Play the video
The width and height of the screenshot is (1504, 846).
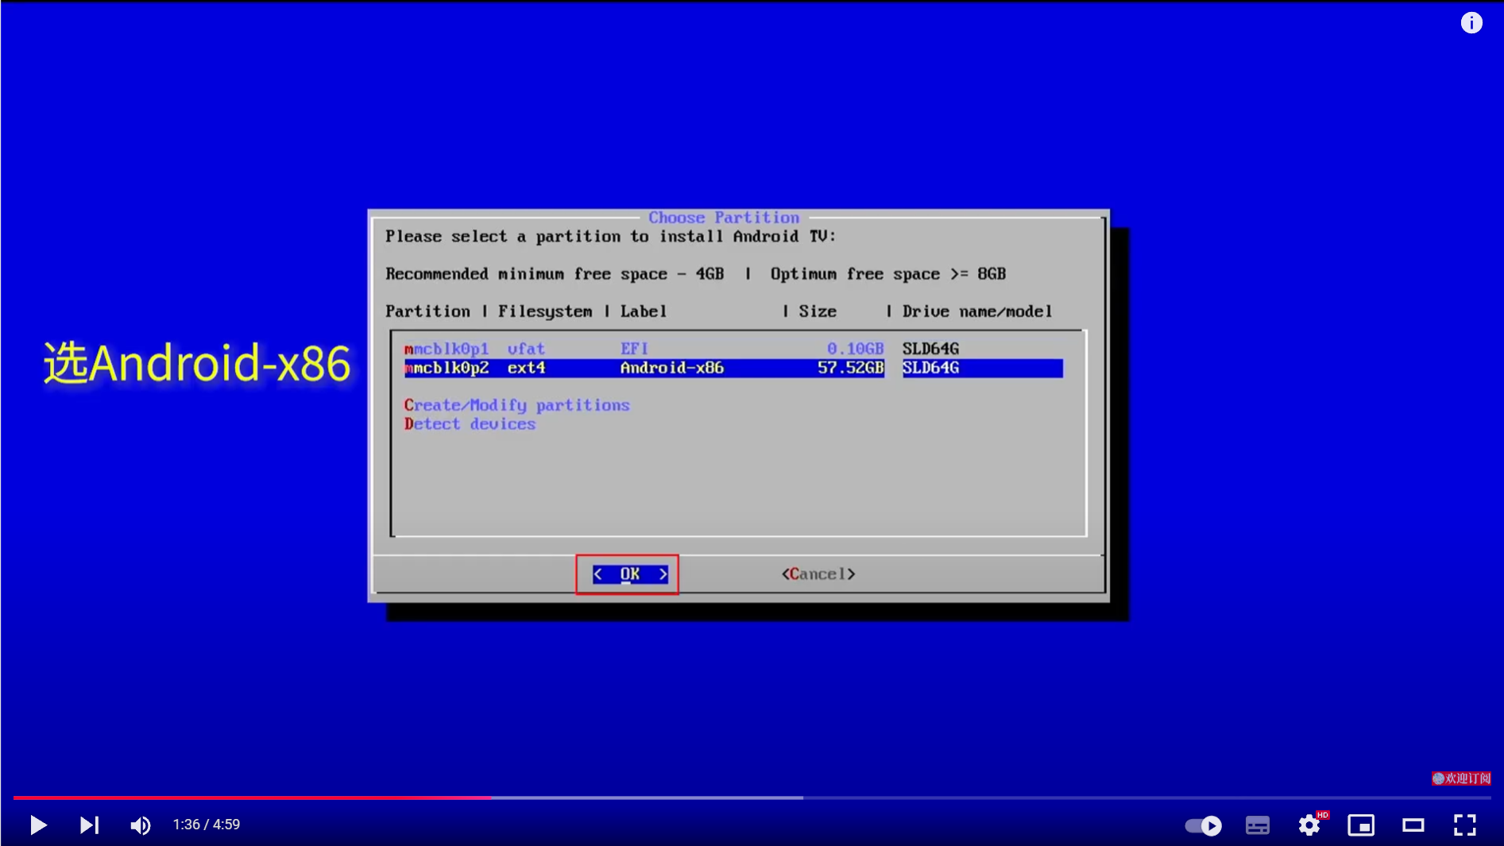point(37,825)
